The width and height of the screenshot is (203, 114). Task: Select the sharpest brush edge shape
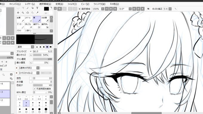click(x=37, y=47)
